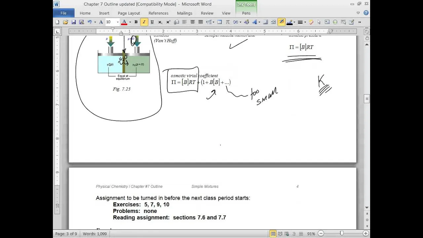The width and height of the screenshot is (423, 238).
Task: Click the vertical scrollbar thumb
Action: [367, 99]
